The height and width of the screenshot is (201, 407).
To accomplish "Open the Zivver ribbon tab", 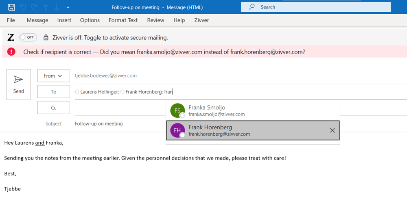I will point(202,20).
